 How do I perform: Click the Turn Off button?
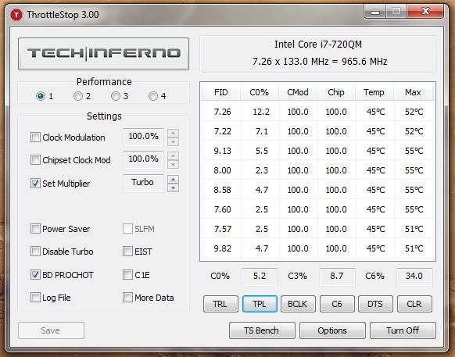point(403,330)
